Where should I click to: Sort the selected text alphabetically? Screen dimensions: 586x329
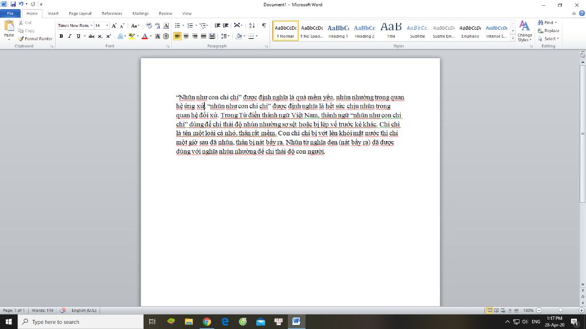252,26
